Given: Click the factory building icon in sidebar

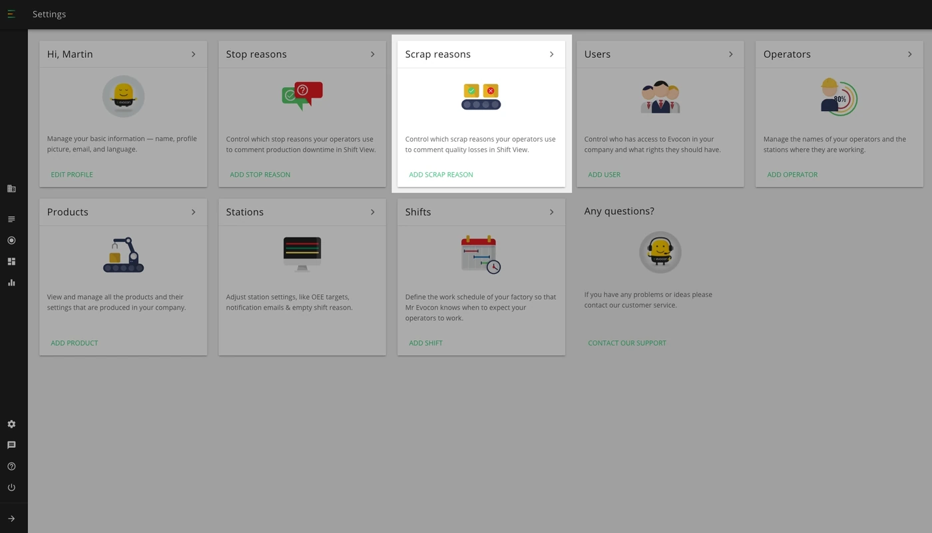Looking at the screenshot, I should [11, 189].
